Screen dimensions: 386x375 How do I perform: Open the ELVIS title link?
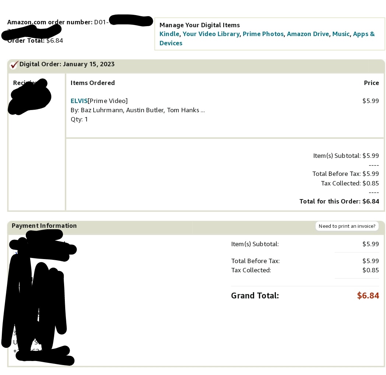click(x=79, y=101)
